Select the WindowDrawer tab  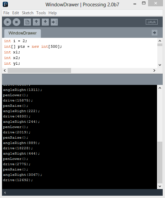[23, 33]
